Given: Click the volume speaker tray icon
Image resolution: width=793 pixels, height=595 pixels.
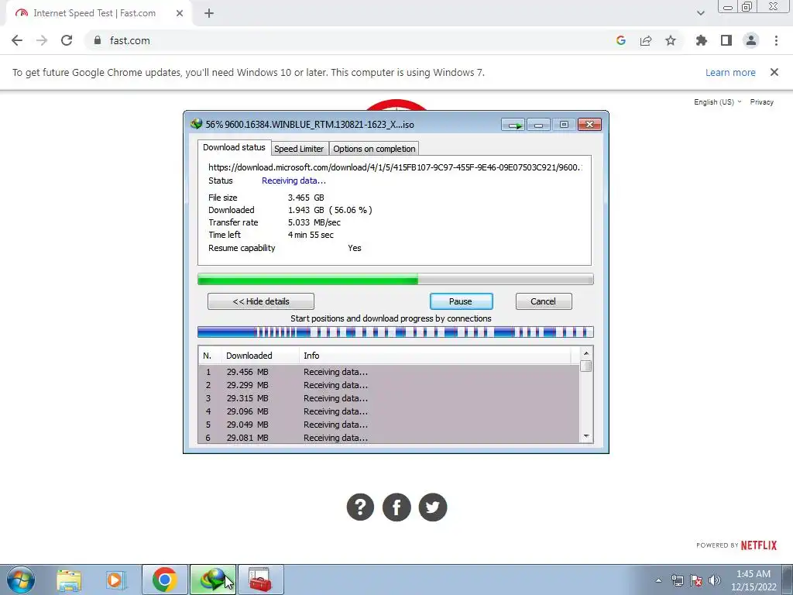Looking at the screenshot, I should click(715, 580).
